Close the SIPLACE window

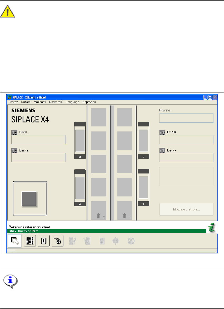(x=215, y=97)
